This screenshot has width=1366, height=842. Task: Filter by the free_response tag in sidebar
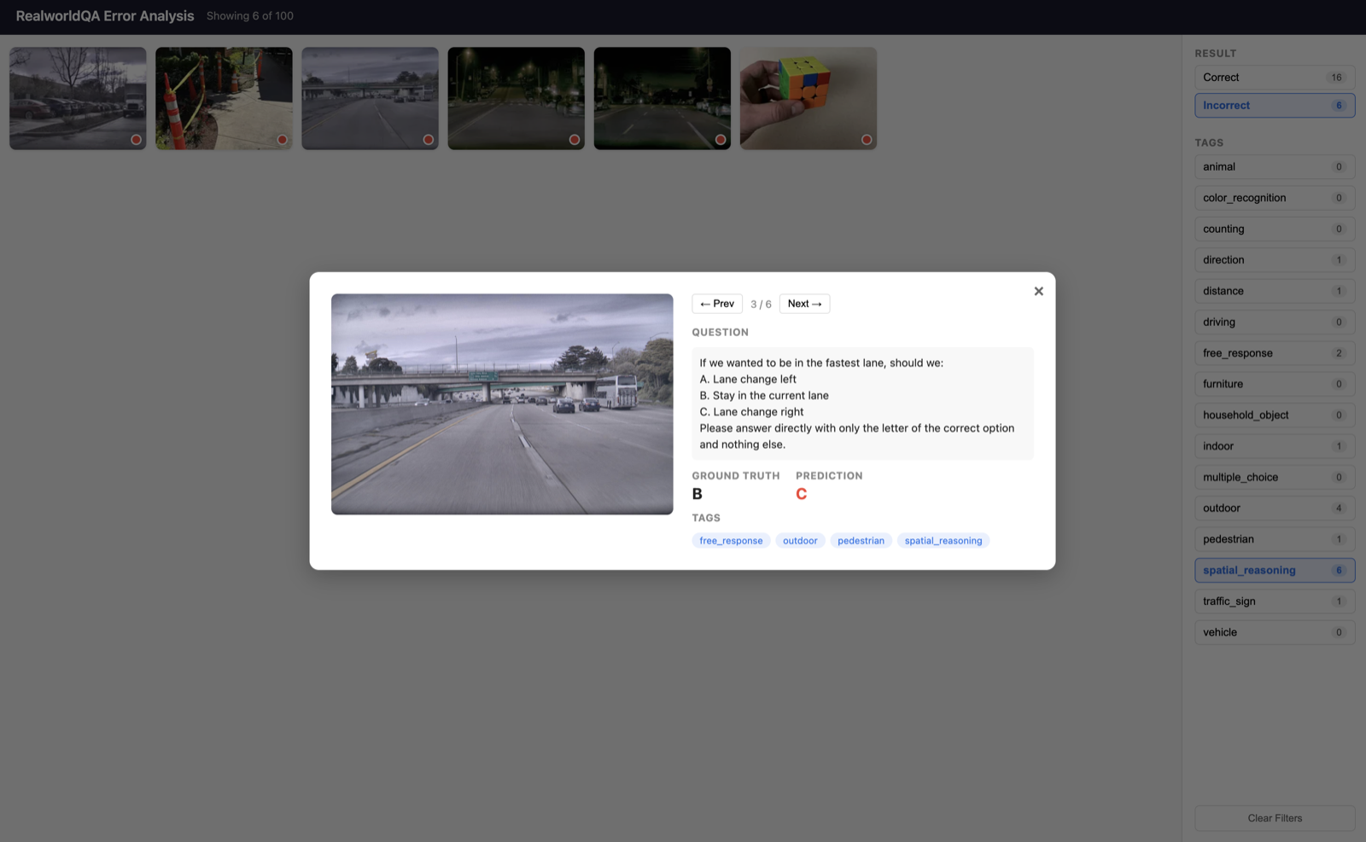pyautogui.click(x=1275, y=353)
